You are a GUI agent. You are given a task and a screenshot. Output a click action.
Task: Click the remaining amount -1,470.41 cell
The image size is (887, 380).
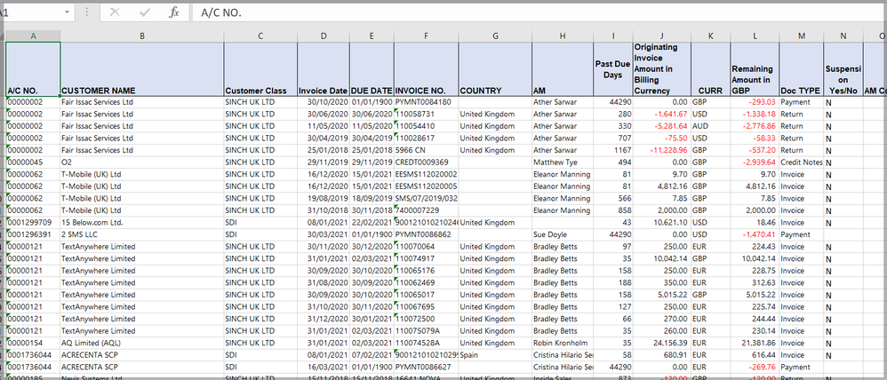tap(755, 234)
